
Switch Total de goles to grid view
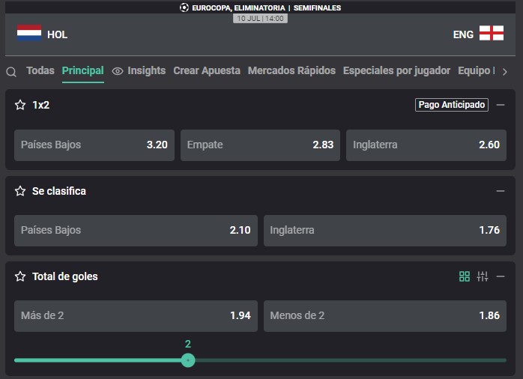tap(465, 276)
